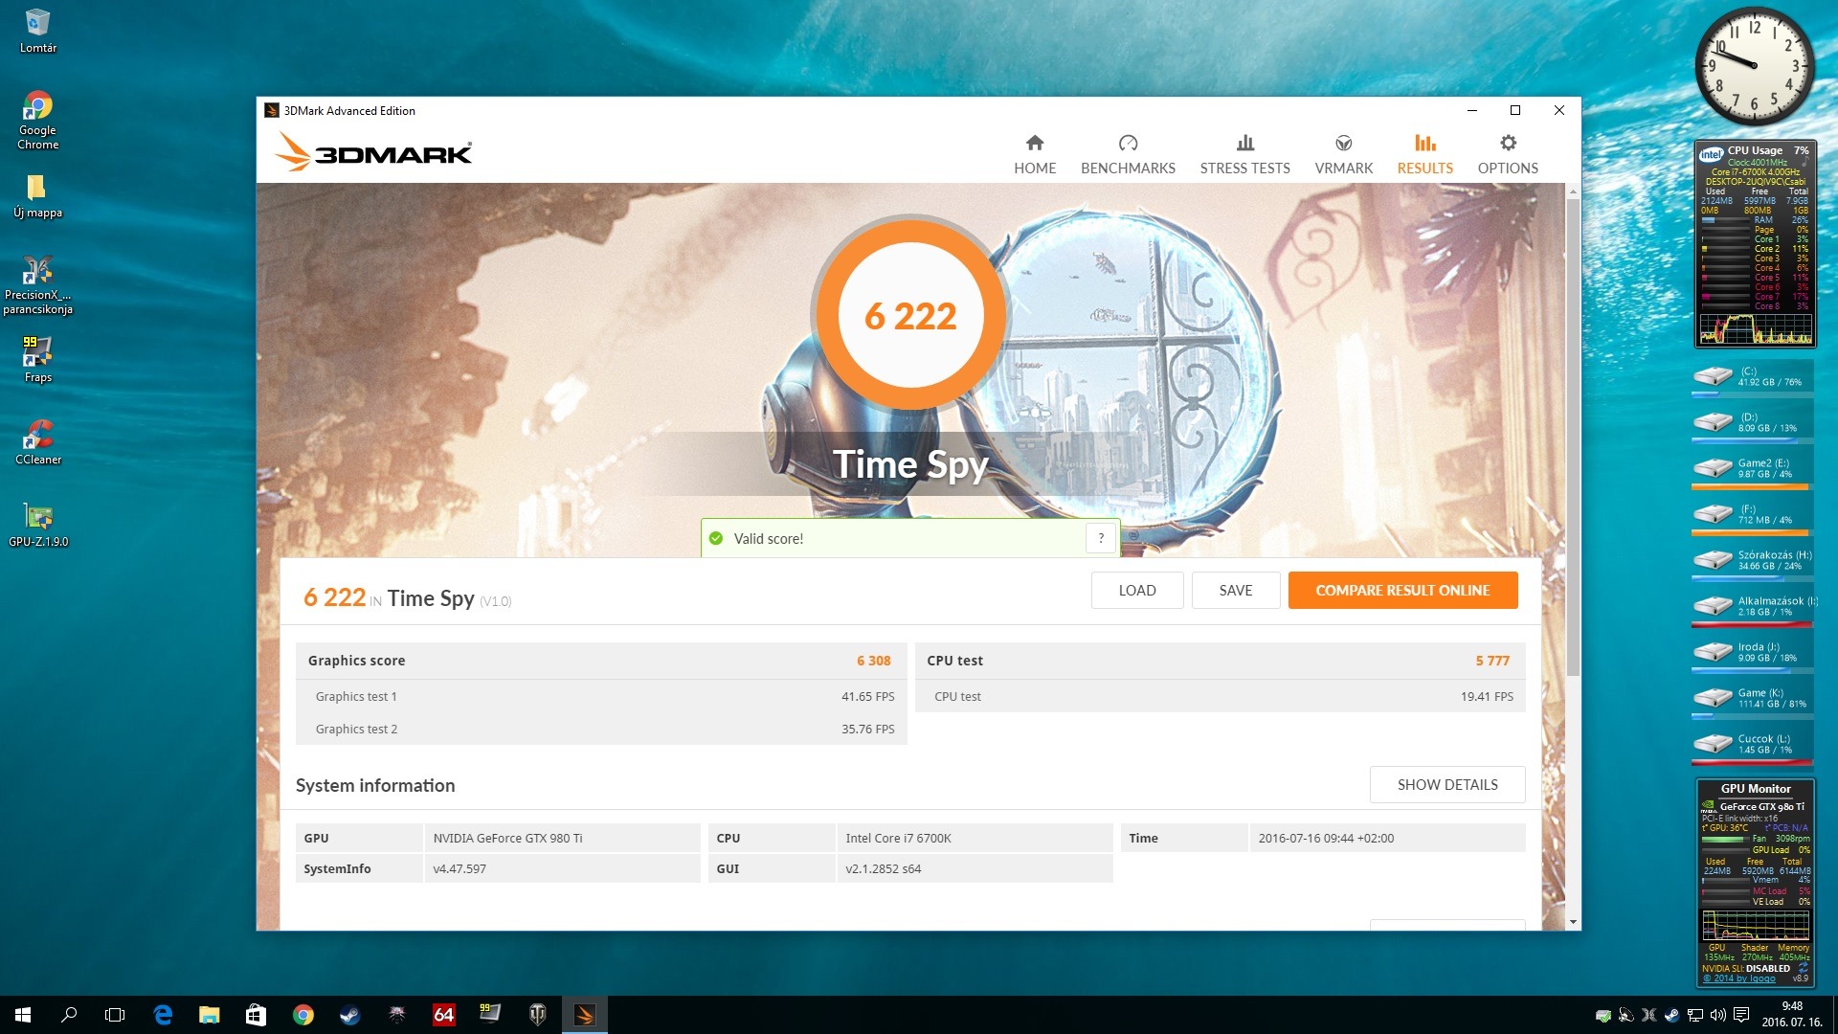Select the Új mappa folder icon
Viewport: 1838px width, 1034px height.
click(38, 196)
